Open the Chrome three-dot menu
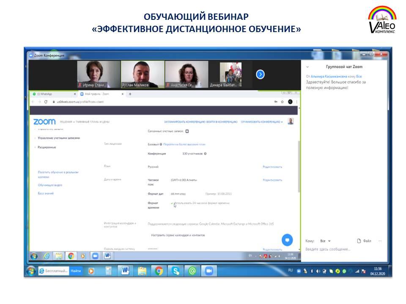The image size is (406, 304). pos(297,102)
